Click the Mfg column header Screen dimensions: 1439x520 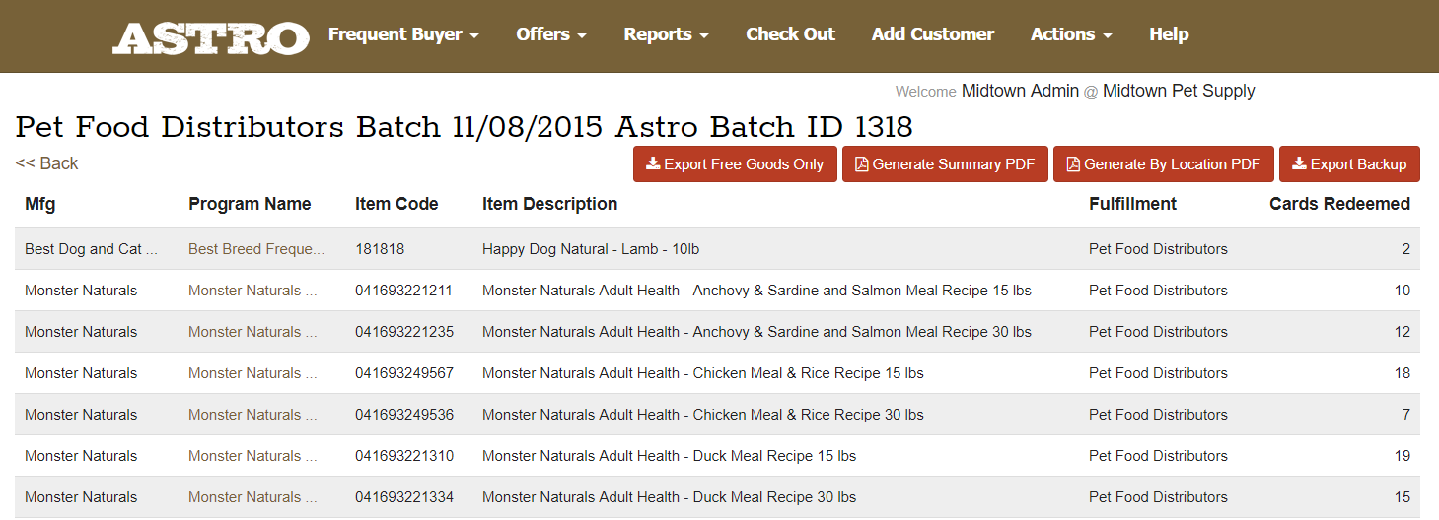(x=40, y=204)
